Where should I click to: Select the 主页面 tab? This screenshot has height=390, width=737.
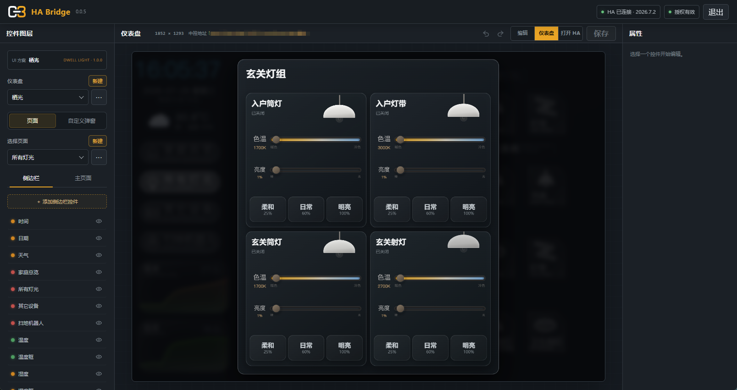coord(83,178)
